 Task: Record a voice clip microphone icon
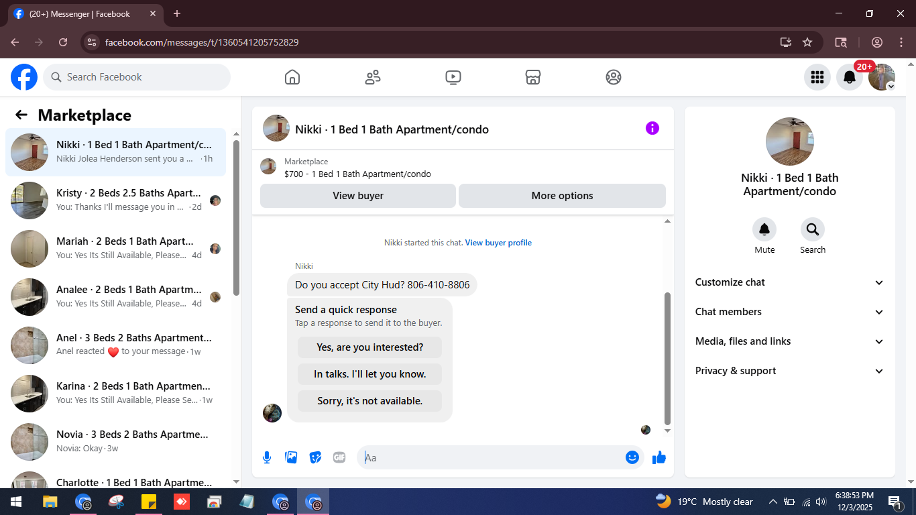(267, 457)
